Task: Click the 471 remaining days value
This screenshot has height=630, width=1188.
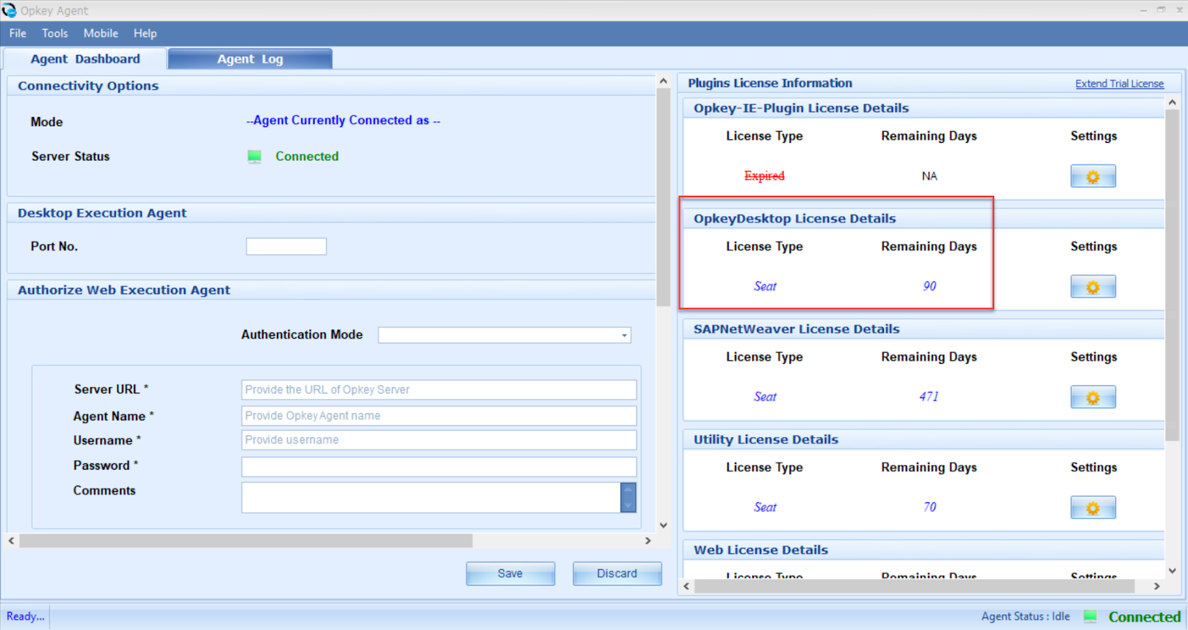Action: pyautogui.click(x=929, y=397)
